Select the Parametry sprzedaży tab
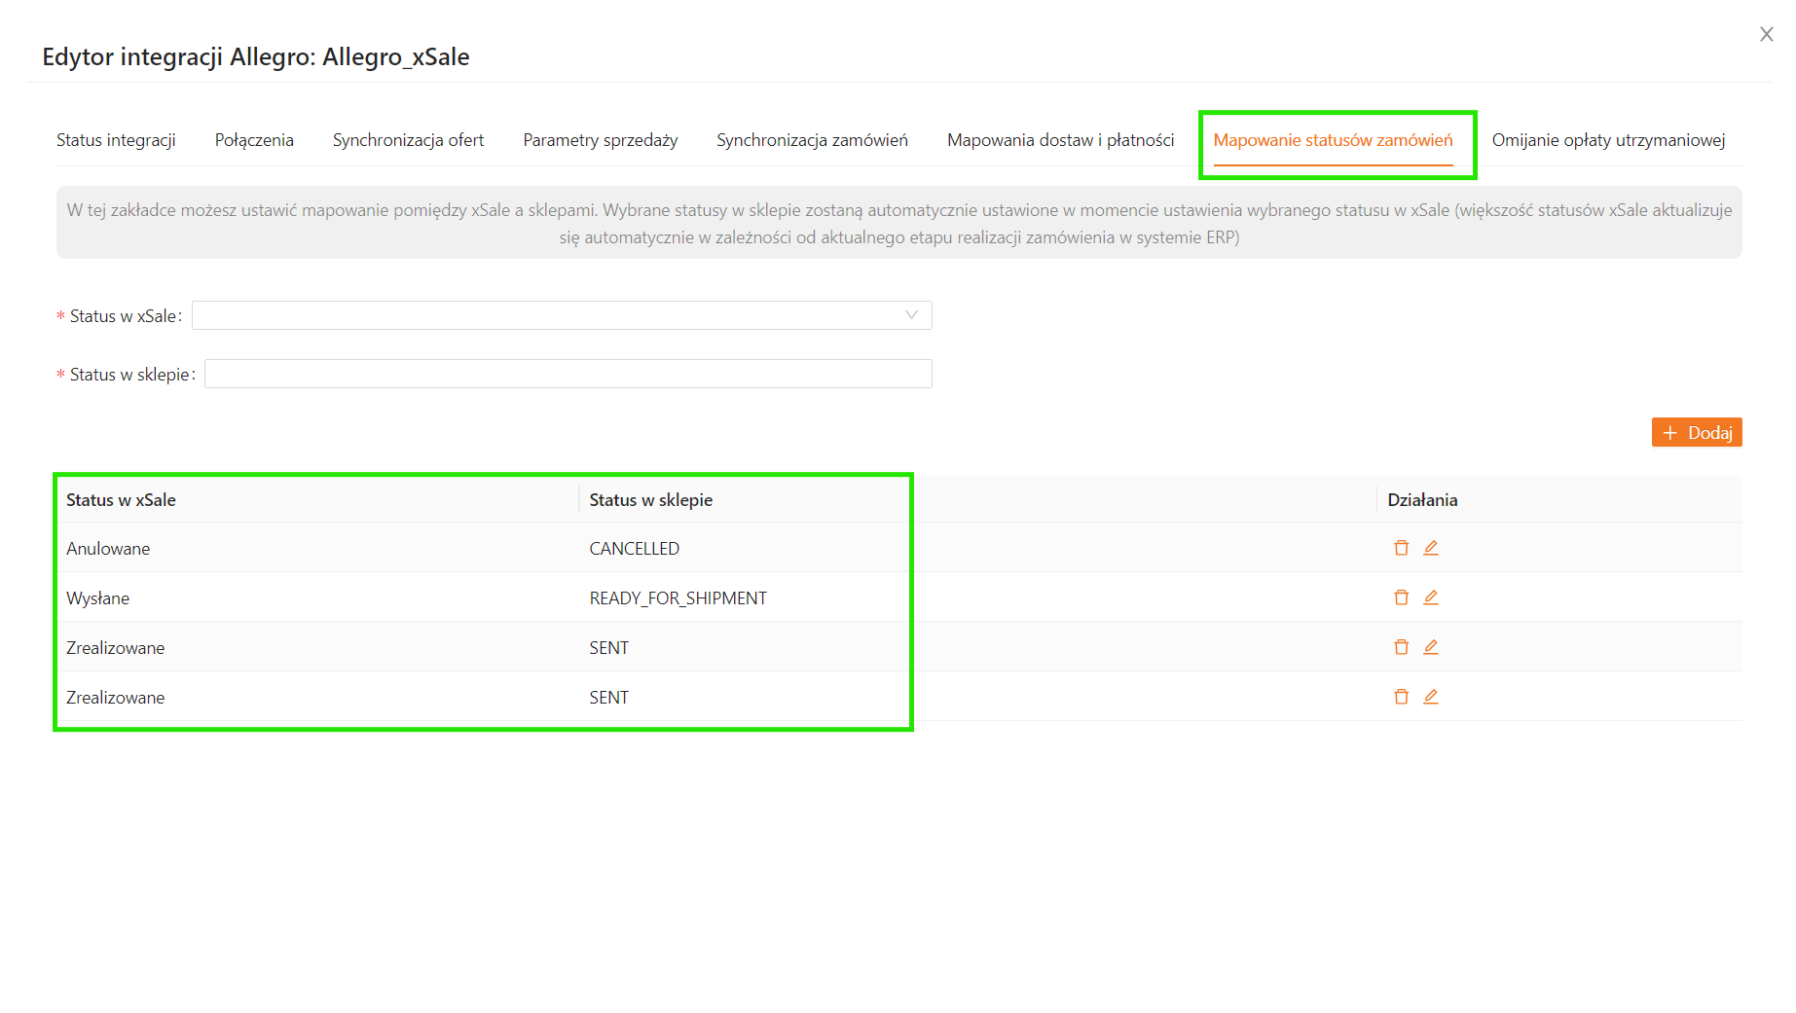The height and width of the screenshot is (1013, 1796). [x=600, y=140]
